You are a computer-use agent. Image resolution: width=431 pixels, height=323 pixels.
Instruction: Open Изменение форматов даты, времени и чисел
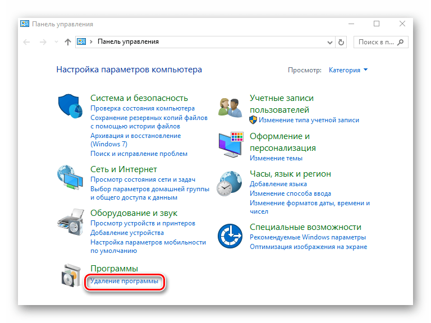310,207
